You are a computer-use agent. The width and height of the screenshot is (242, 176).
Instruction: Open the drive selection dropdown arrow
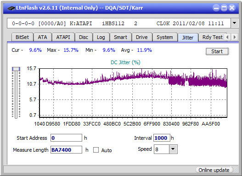click(x=235, y=23)
